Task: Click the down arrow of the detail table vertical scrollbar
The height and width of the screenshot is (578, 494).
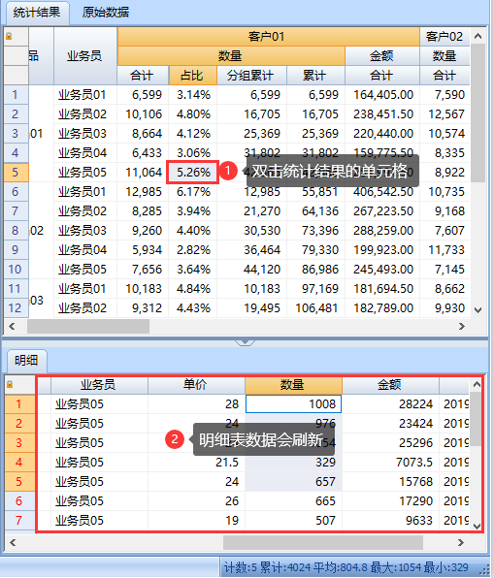Action: tap(477, 526)
